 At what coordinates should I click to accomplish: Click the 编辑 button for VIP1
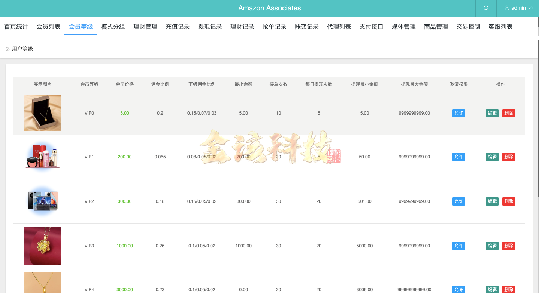tap(492, 157)
